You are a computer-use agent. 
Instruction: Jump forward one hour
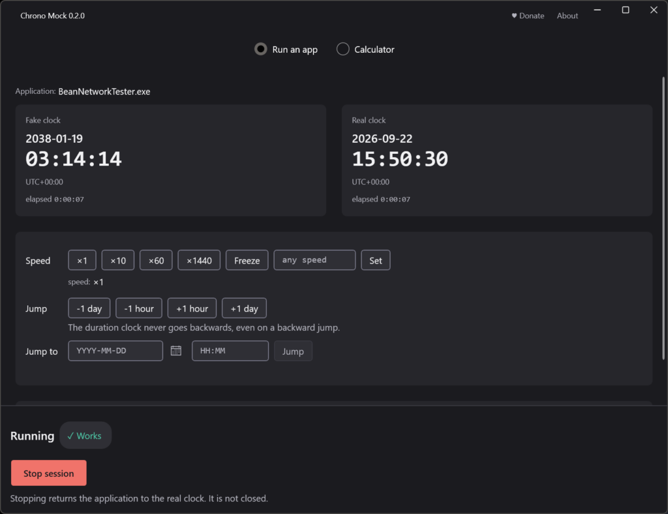coord(192,309)
